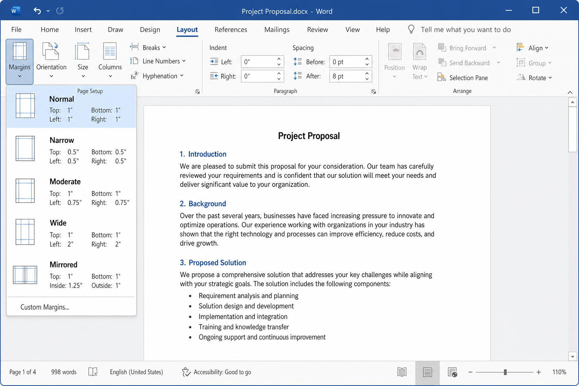Switch to Print Layout view

(x=427, y=372)
